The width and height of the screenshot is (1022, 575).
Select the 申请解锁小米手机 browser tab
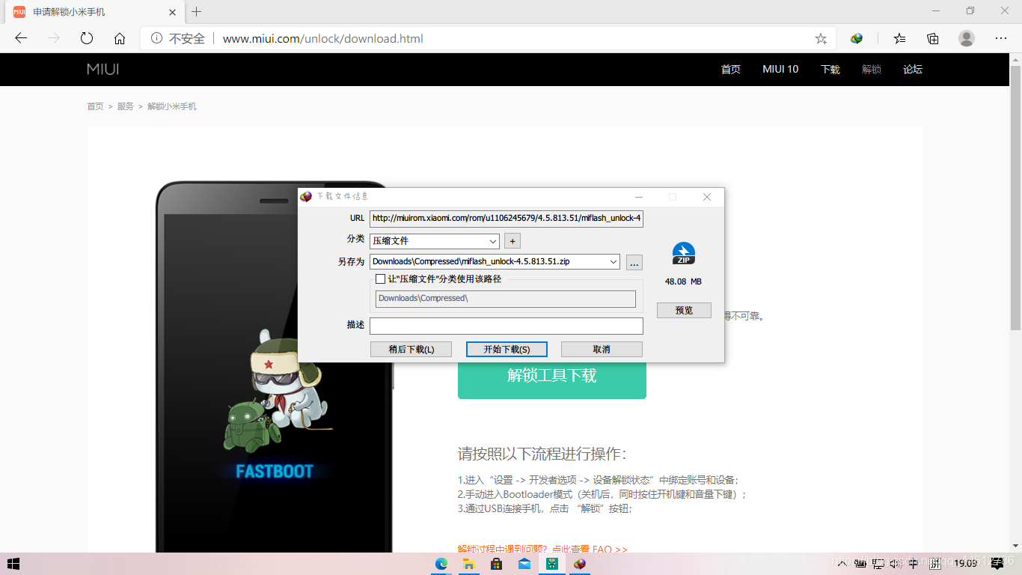click(x=96, y=12)
